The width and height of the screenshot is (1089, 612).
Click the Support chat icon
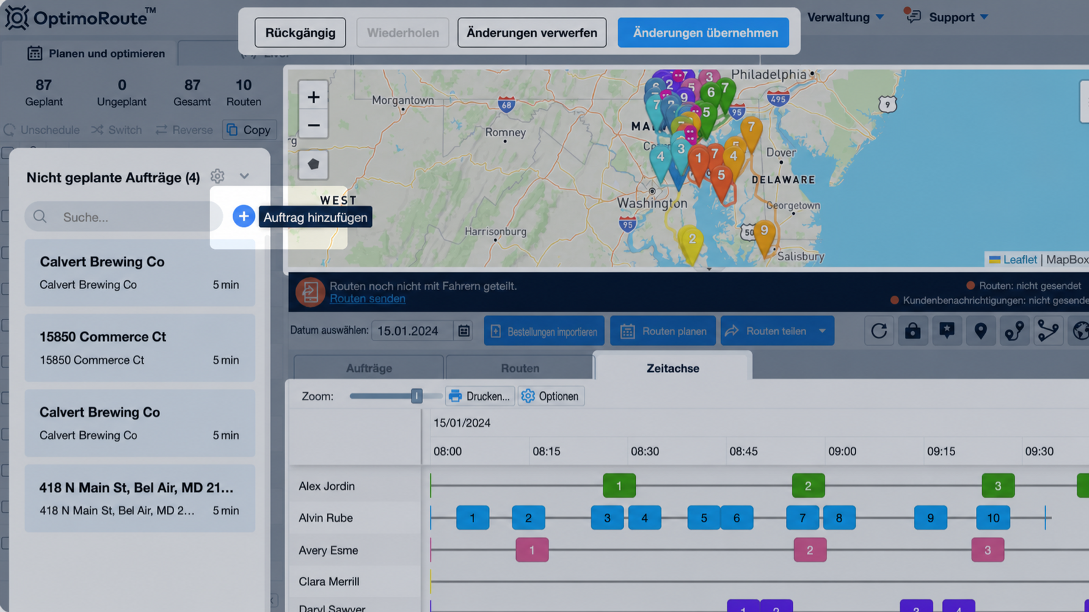914,17
